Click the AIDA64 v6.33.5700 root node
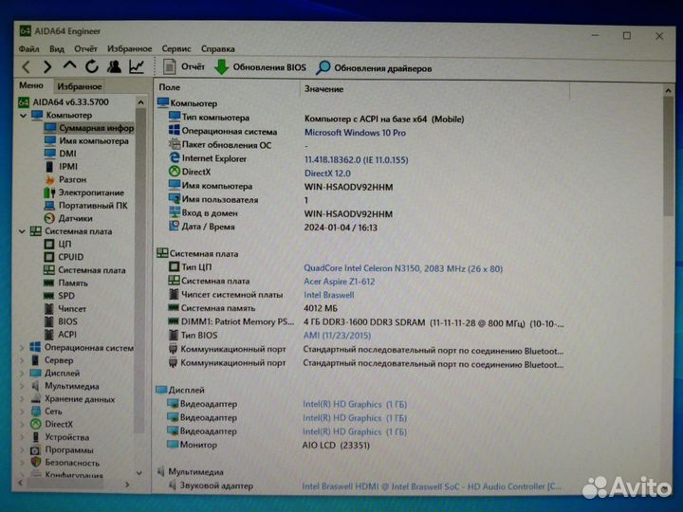The image size is (683, 512). [x=64, y=102]
